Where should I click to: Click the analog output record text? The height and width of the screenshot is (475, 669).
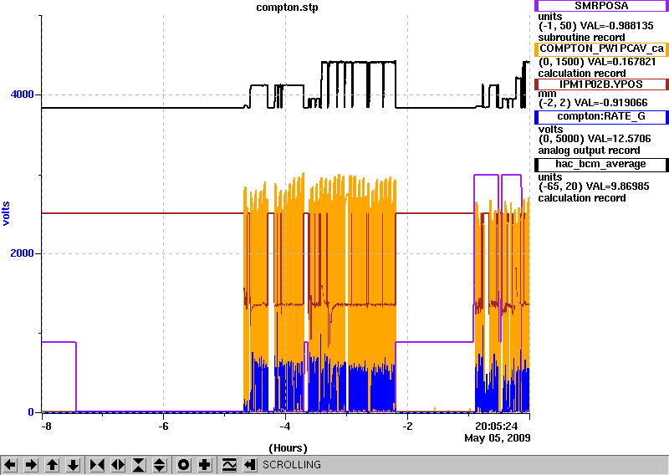pos(590,151)
